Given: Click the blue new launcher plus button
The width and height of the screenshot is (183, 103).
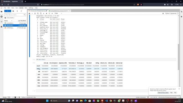Looking at the screenshot, I should click(8, 11).
